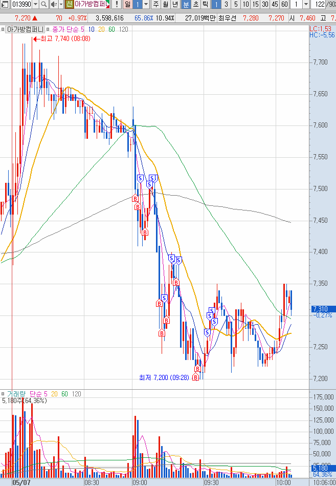The width and height of the screenshot is (336, 486).
Task: Toggle the 일 (daily) chart period
Action: click(127, 5)
